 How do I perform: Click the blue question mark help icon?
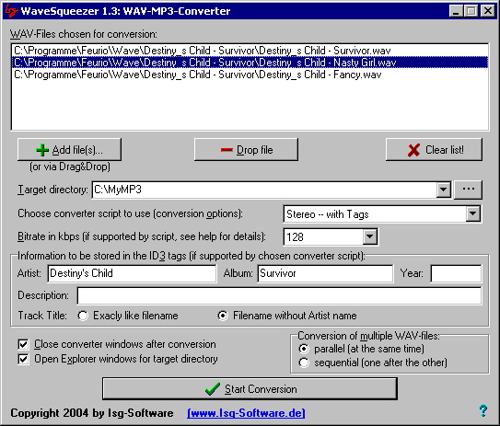point(483,411)
